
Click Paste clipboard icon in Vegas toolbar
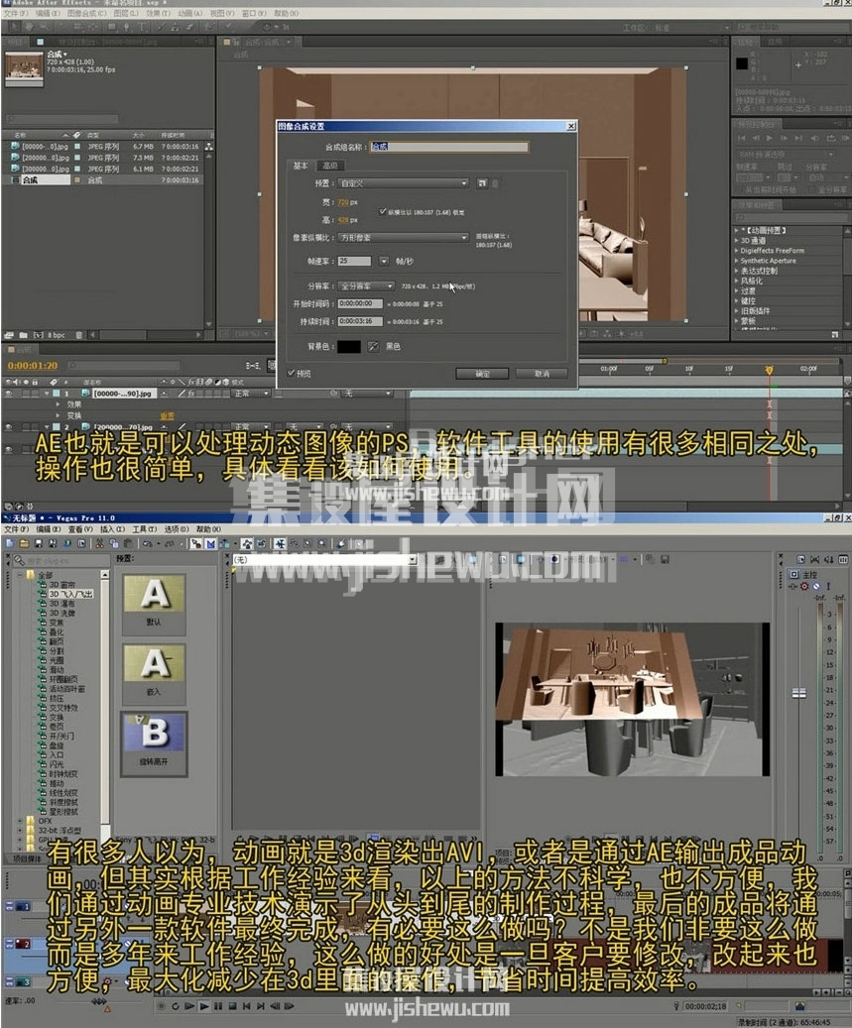click(128, 543)
